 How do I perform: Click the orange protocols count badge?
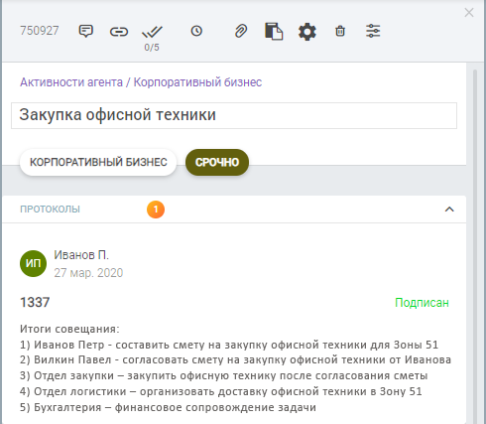[x=156, y=210]
